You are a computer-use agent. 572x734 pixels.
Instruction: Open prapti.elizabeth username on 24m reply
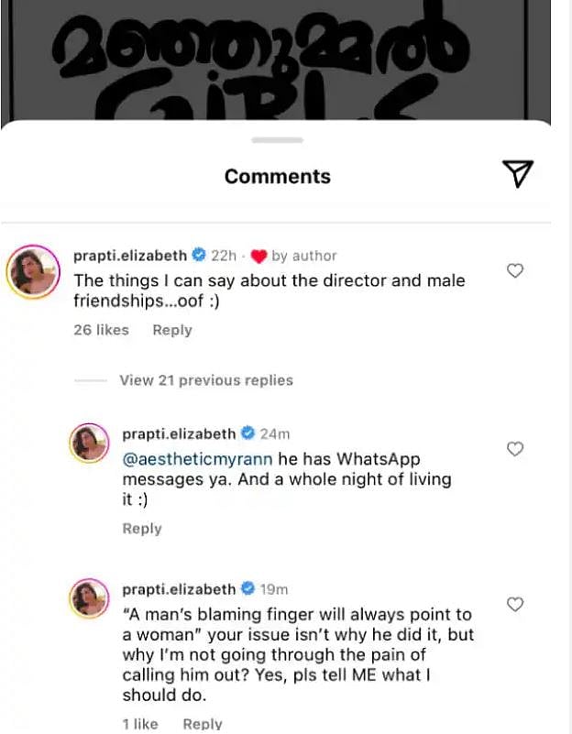tap(179, 433)
